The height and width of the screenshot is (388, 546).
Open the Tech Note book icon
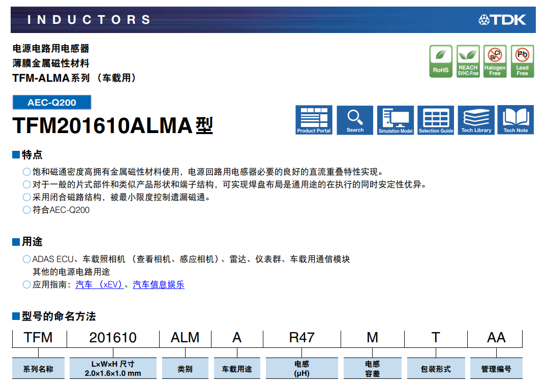tap(515, 120)
